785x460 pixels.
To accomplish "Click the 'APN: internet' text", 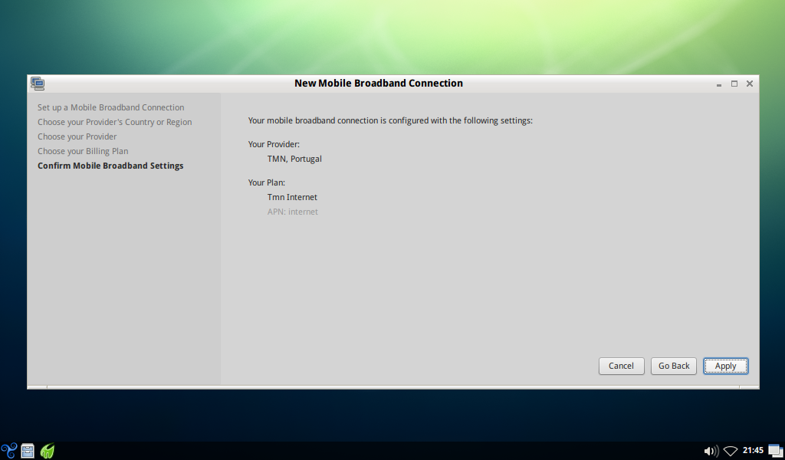I will coord(292,212).
